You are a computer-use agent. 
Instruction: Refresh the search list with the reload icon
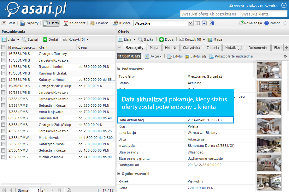[x=69, y=190]
